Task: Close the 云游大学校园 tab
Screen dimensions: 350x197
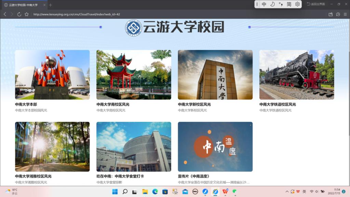Action: [x=44, y=5]
